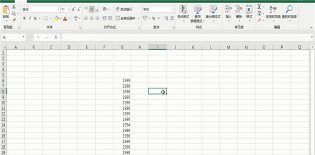This screenshot has width=315, height=155.
Task: Expand the fill color dropdown arrow
Action: pos(60,18)
